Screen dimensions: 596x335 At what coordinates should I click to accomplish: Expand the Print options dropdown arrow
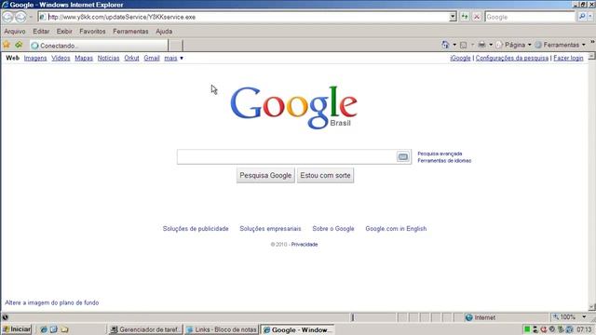tap(491, 45)
